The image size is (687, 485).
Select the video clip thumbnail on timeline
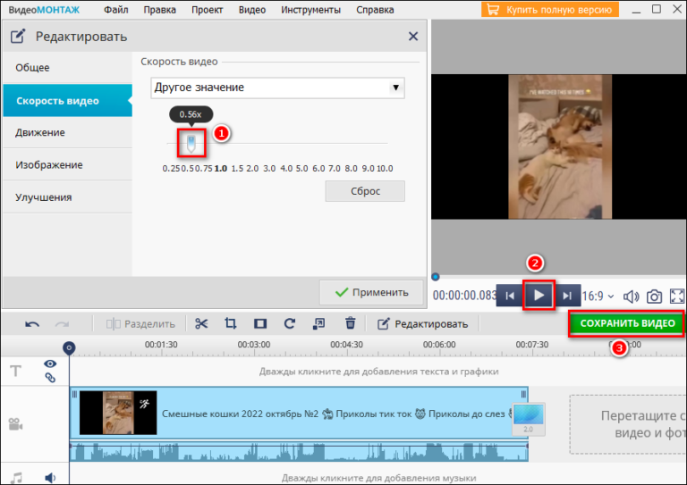pyautogui.click(x=118, y=413)
